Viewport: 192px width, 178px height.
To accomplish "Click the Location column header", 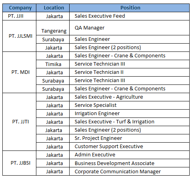I will click(x=53, y=8).
